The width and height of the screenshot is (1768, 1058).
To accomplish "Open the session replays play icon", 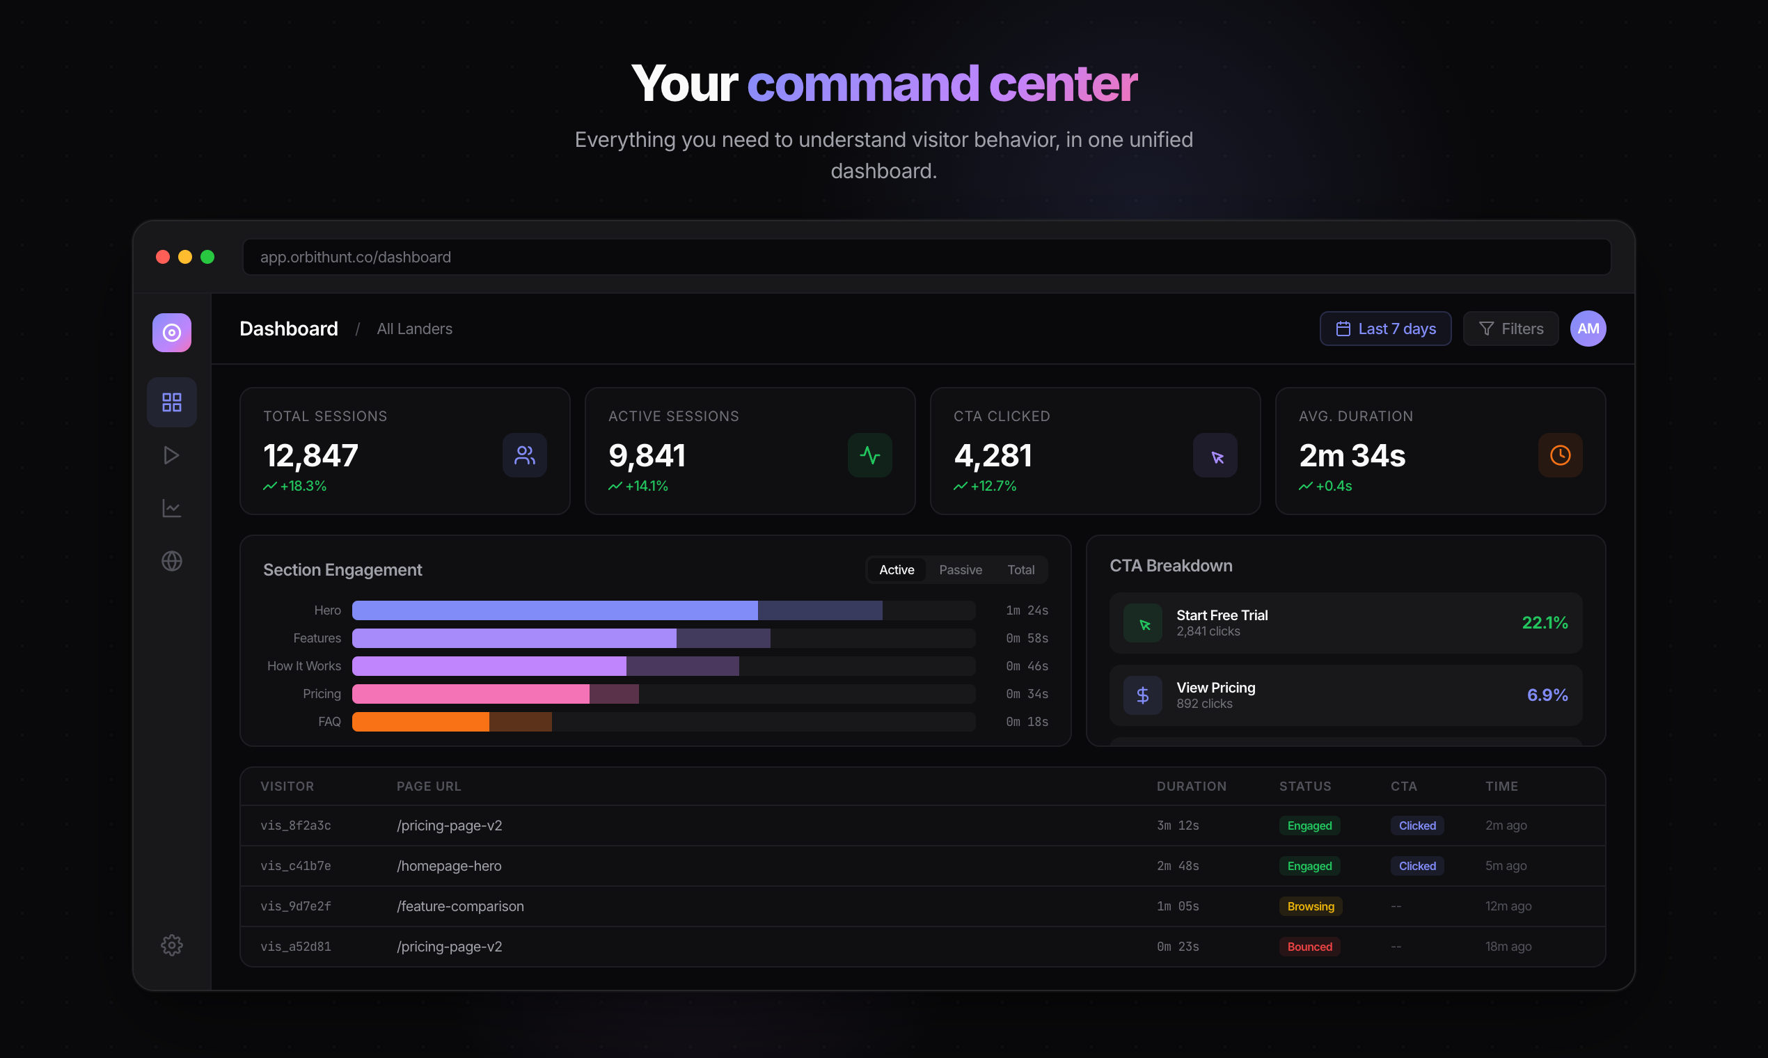I will (172, 455).
